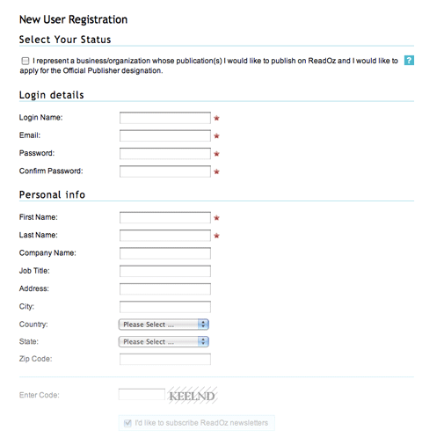Click the blue question mark help icon
Viewport: 422px width, 445px height.
click(x=409, y=61)
